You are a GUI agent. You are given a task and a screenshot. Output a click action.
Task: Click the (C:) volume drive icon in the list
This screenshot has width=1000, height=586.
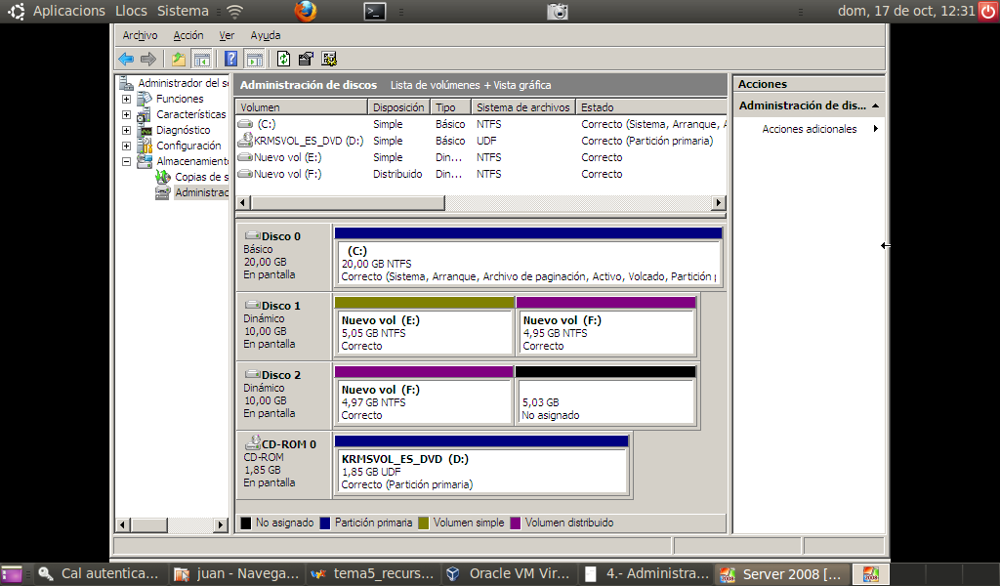(245, 124)
